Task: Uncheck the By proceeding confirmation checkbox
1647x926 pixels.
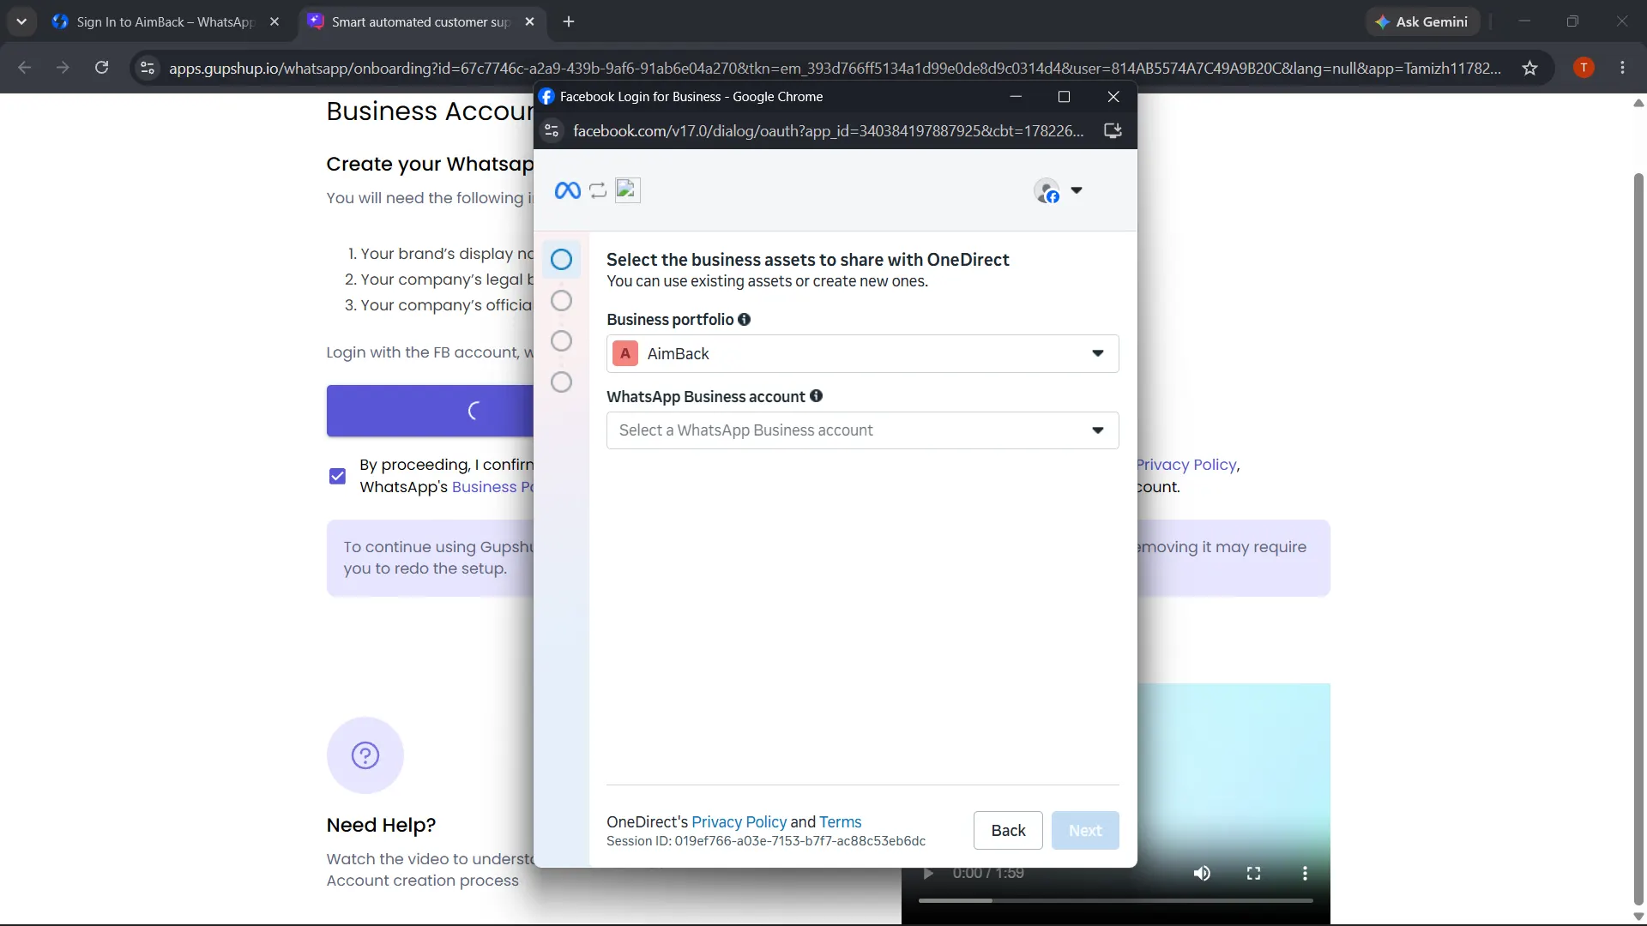Action: pos(337,476)
